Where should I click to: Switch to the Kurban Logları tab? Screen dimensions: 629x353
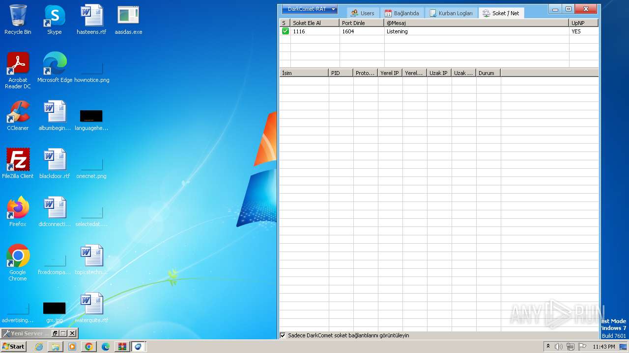click(451, 13)
